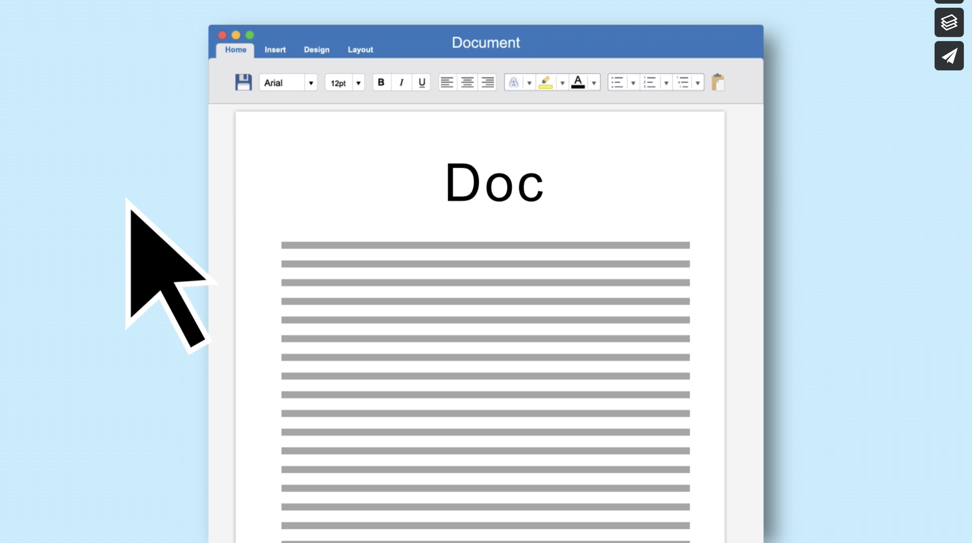Screen dimensions: 972x543
Task: Apply left text alignment
Action: click(447, 83)
